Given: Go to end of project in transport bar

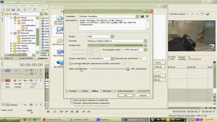Looking at the screenshot, I should [x=89, y=111].
